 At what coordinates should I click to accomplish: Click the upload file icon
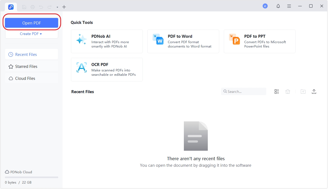tap(314, 92)
